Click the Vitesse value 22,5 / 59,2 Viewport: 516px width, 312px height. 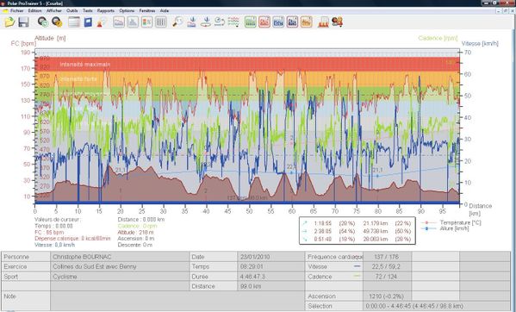[387, 266]
